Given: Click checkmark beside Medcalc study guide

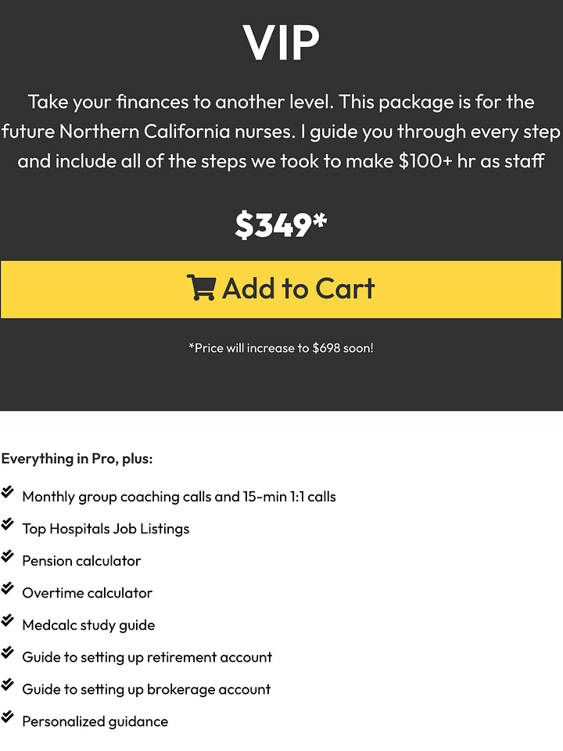Looking at the screenshot, I should click(x=7, y=620).
